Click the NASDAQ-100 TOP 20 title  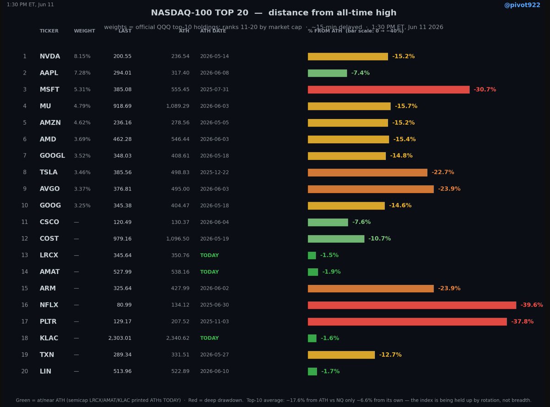[x=274, y=13]
